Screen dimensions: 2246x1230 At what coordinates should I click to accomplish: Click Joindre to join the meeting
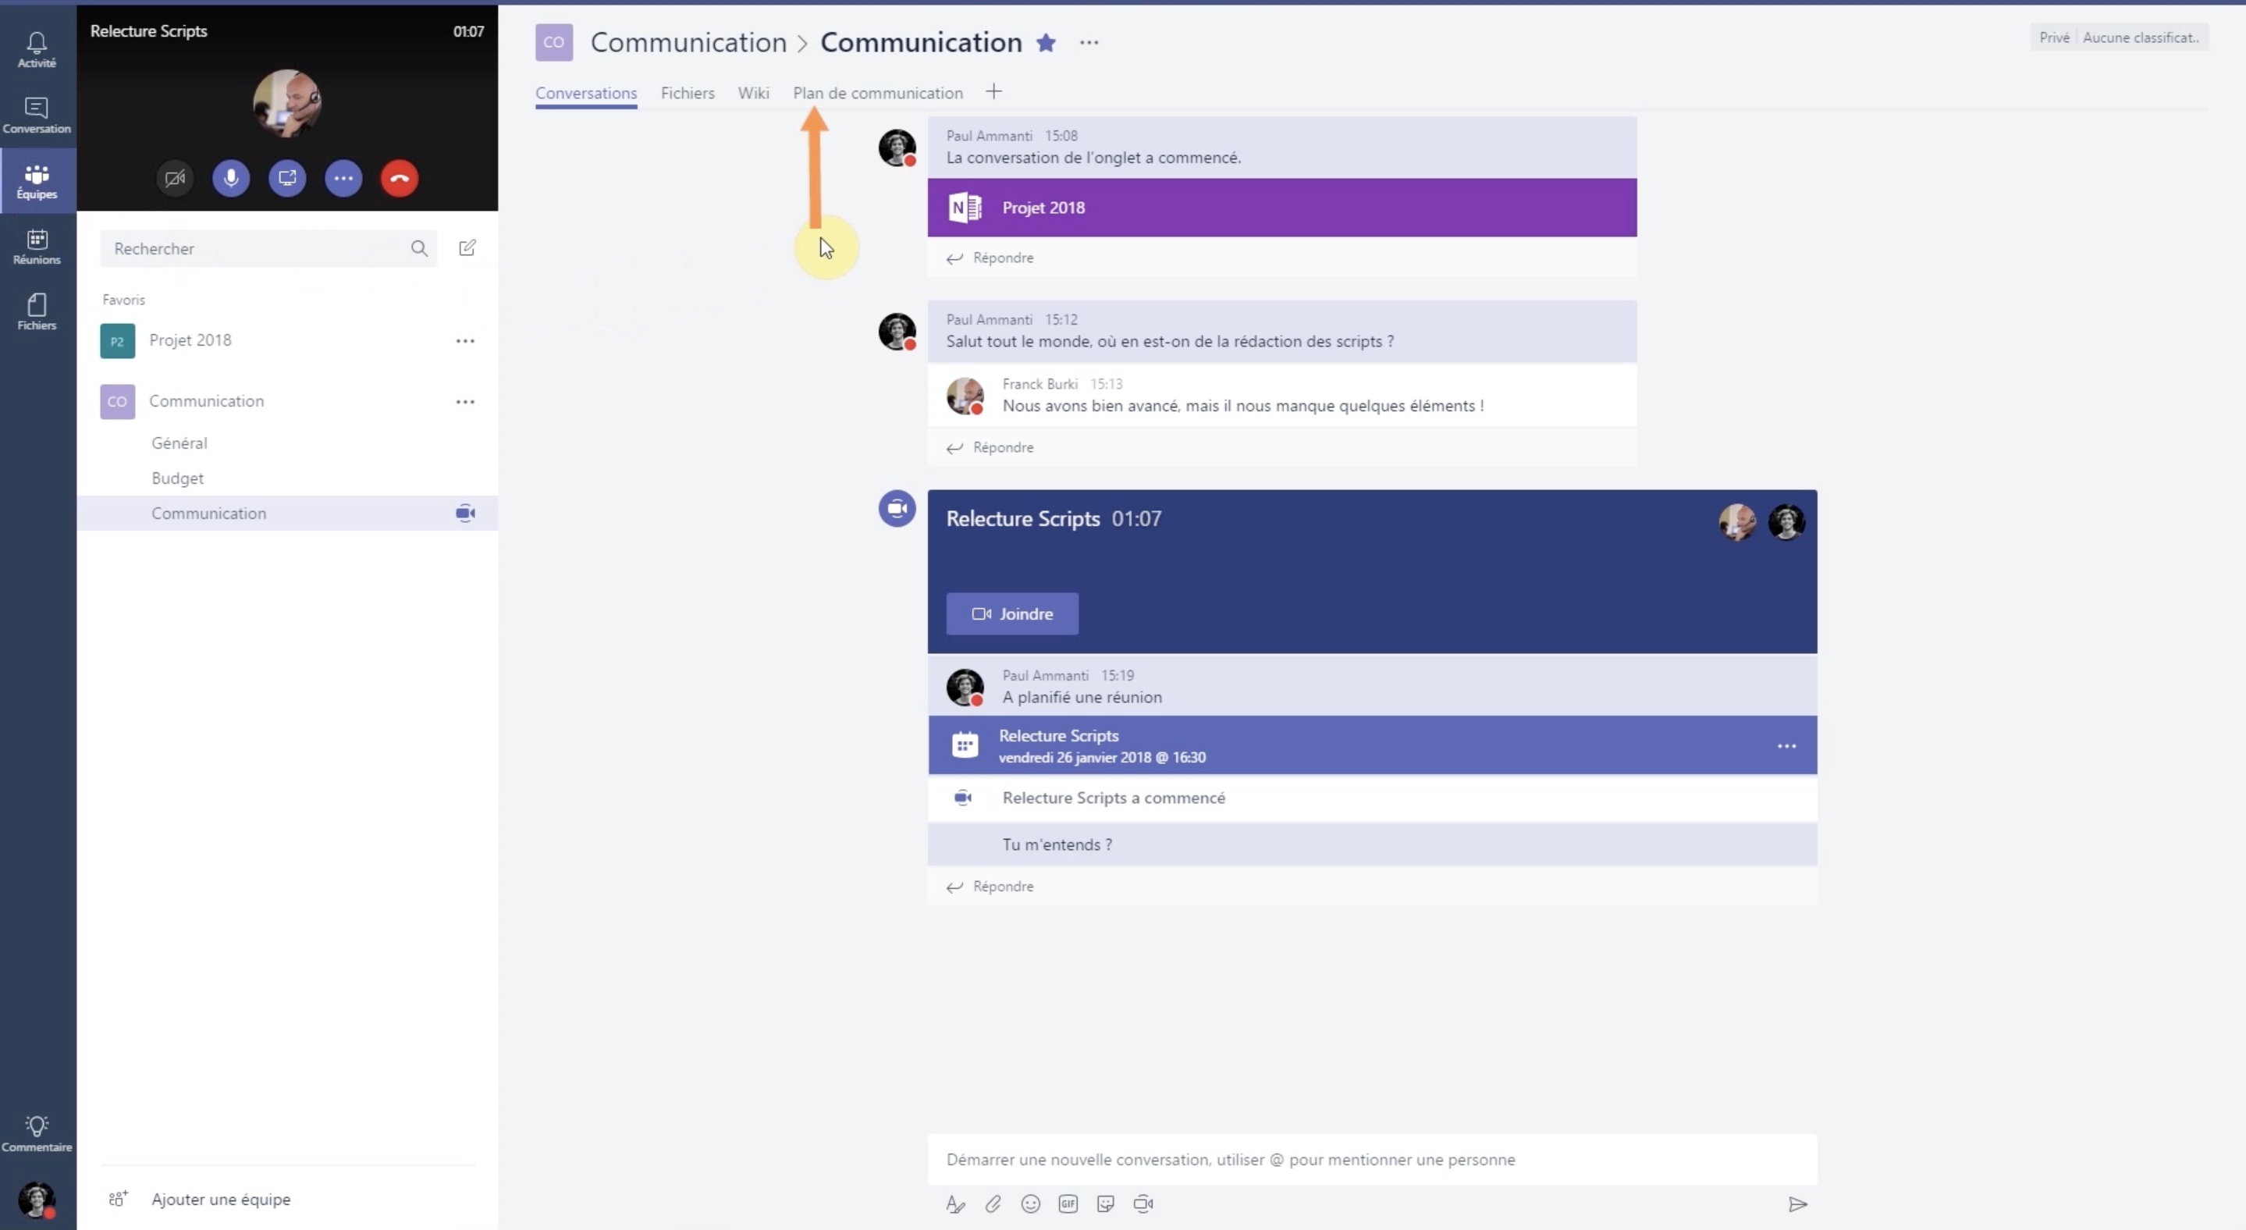1012,613
